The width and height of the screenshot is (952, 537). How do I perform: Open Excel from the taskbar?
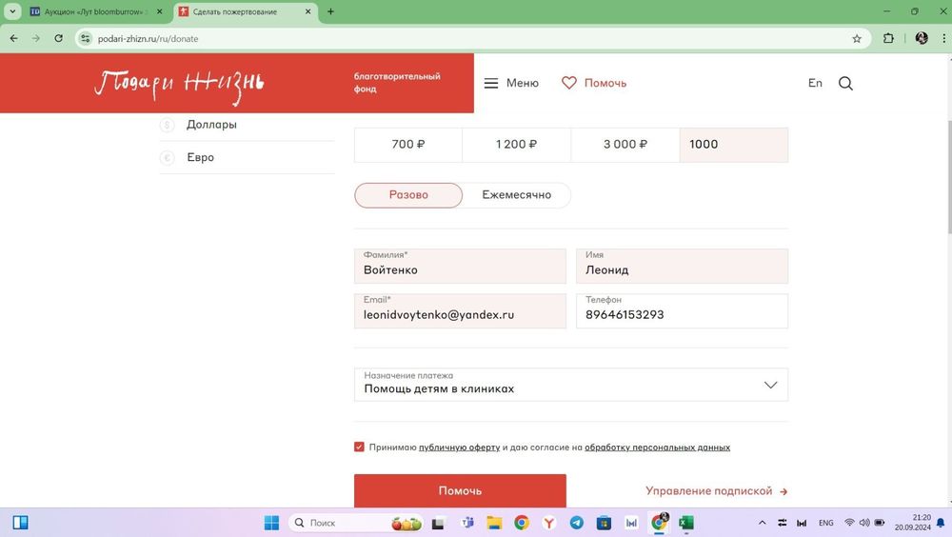coord(686,523)
